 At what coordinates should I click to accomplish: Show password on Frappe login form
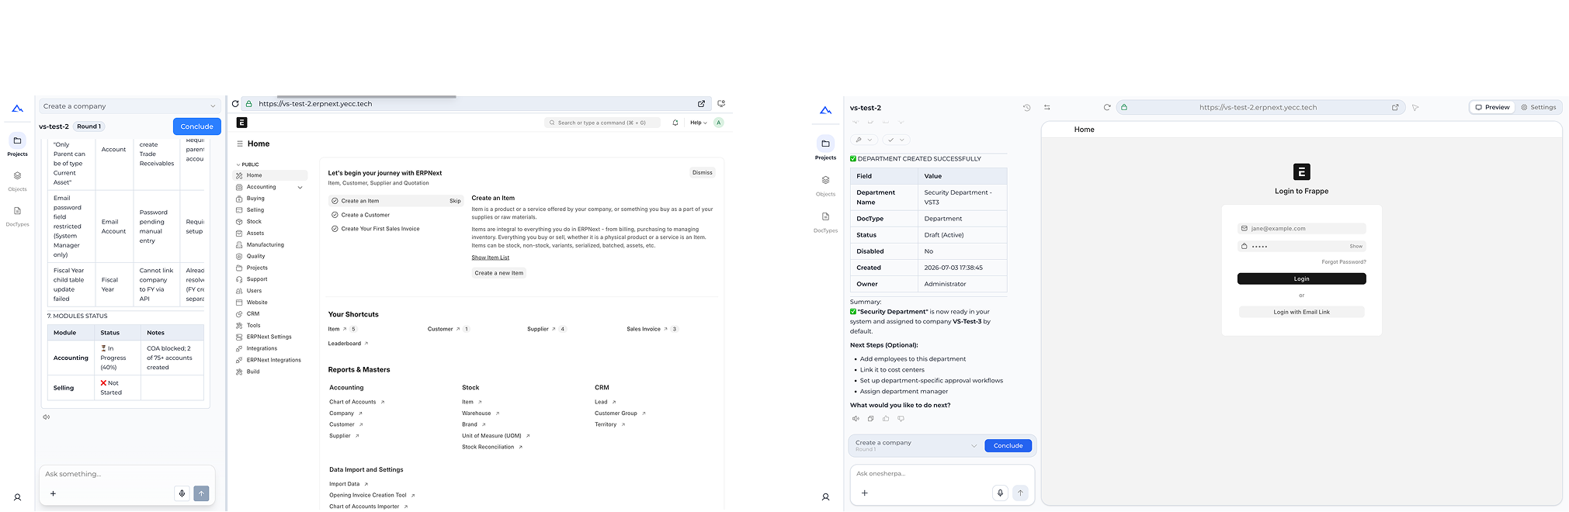tap(1356, 246)
